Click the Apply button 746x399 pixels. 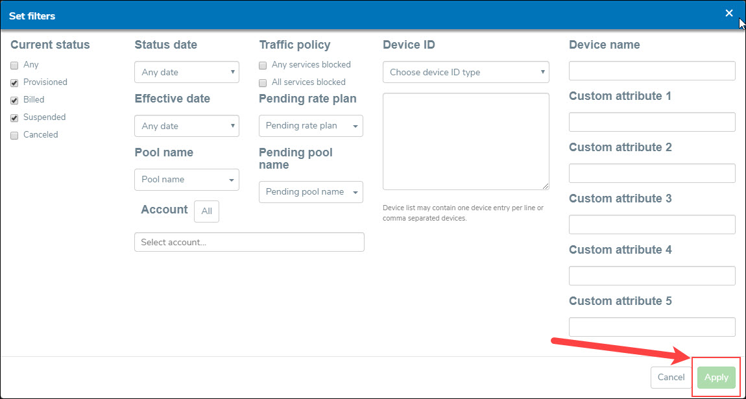(x=717, y=378)
